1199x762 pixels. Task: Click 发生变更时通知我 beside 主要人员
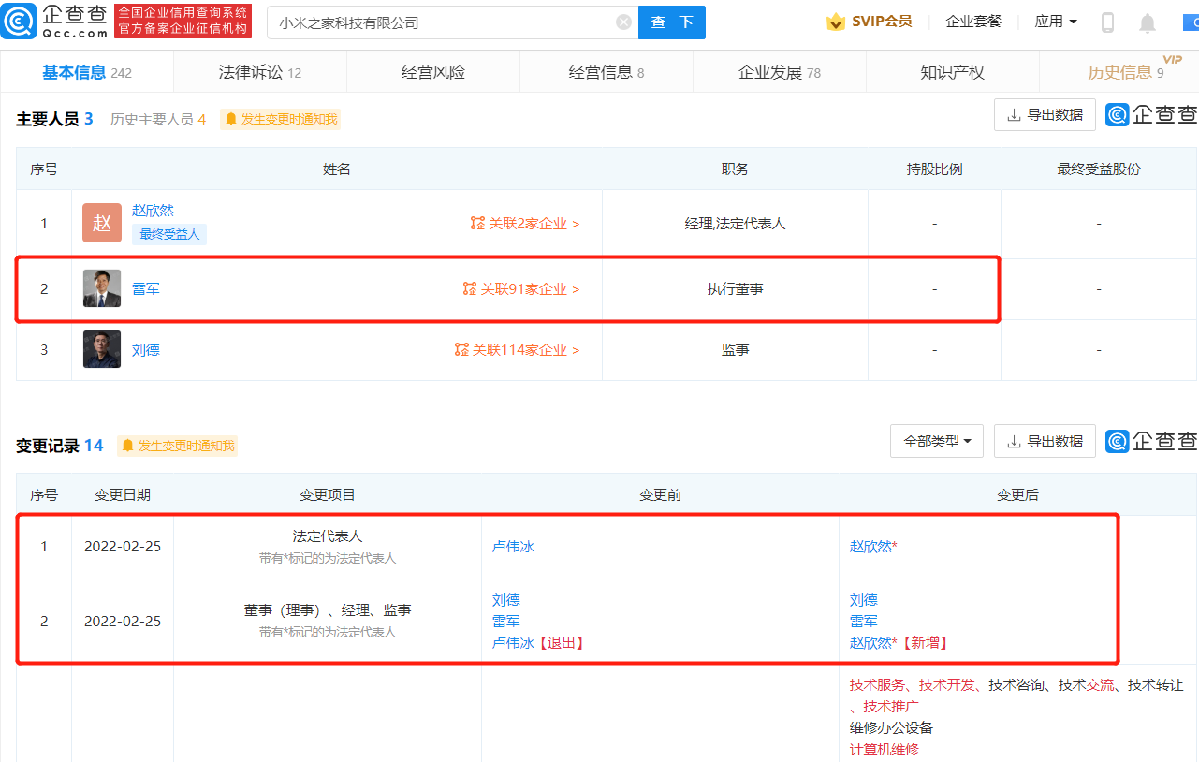tap(281, 119)
